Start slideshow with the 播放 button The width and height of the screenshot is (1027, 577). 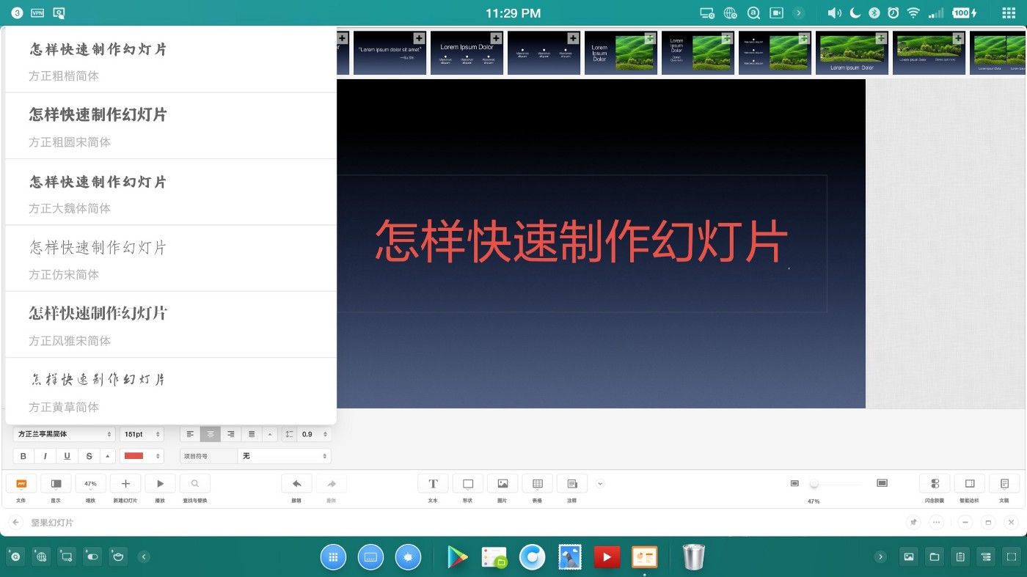pyautogui.click(x=160, y=484)
